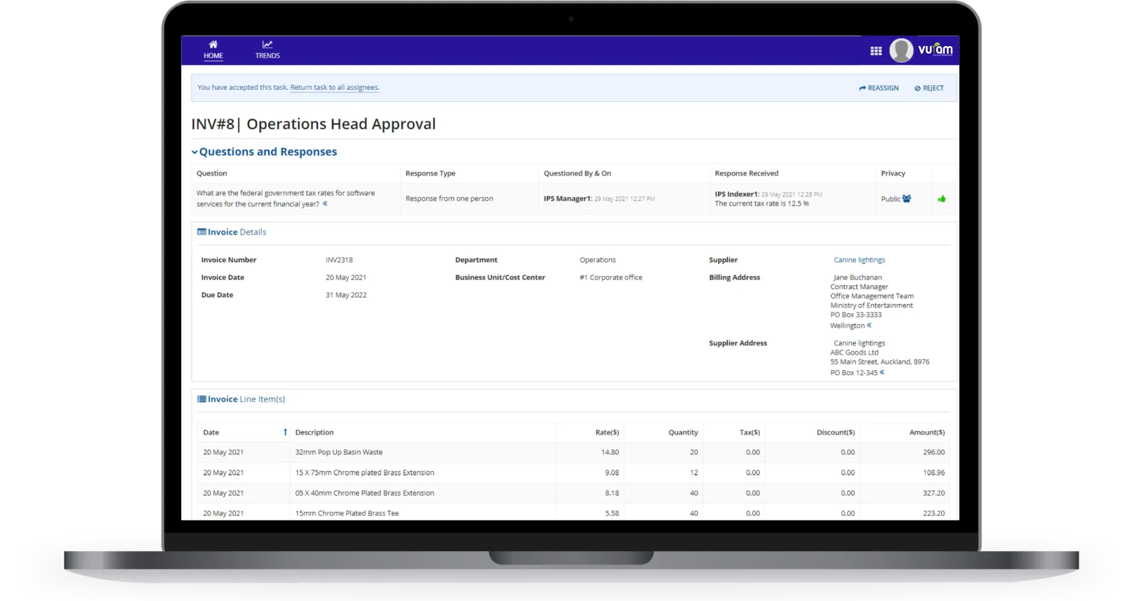This screenshot has height=601, width=1136.
Task: Reject this task
Action: point(929,88)
